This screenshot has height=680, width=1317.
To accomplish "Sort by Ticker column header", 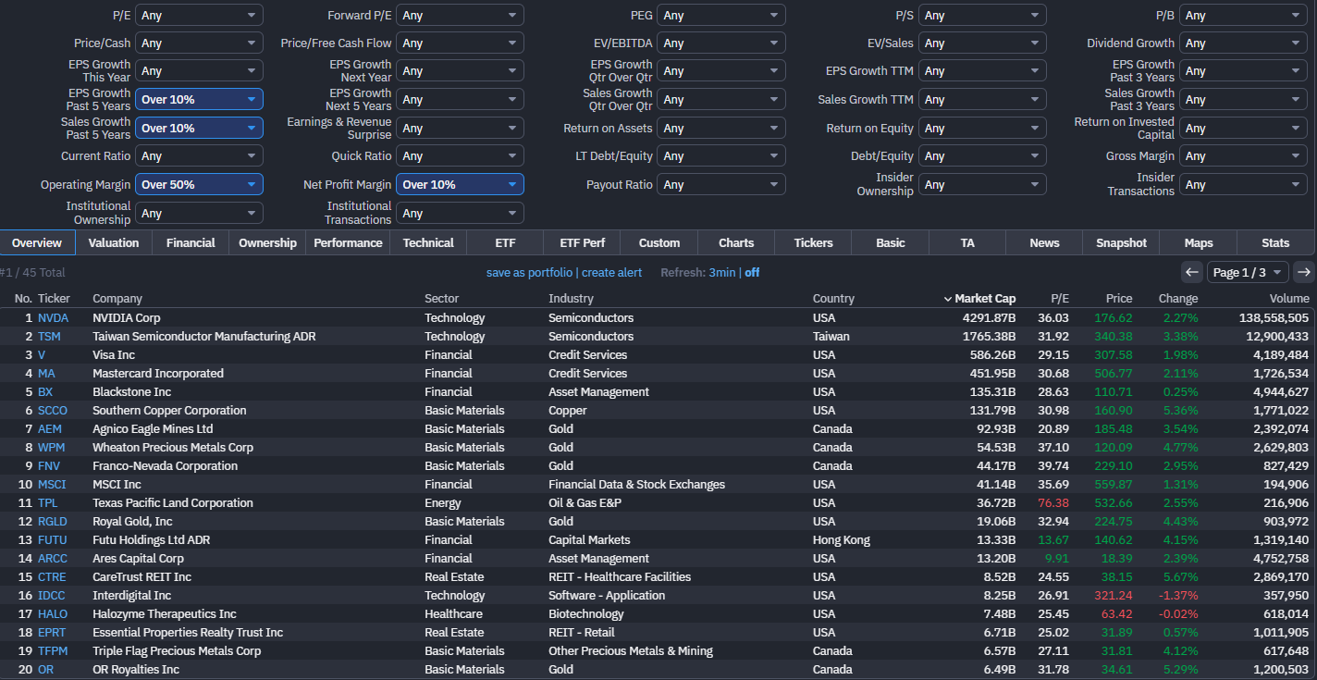I will click(x=54, y=299).
